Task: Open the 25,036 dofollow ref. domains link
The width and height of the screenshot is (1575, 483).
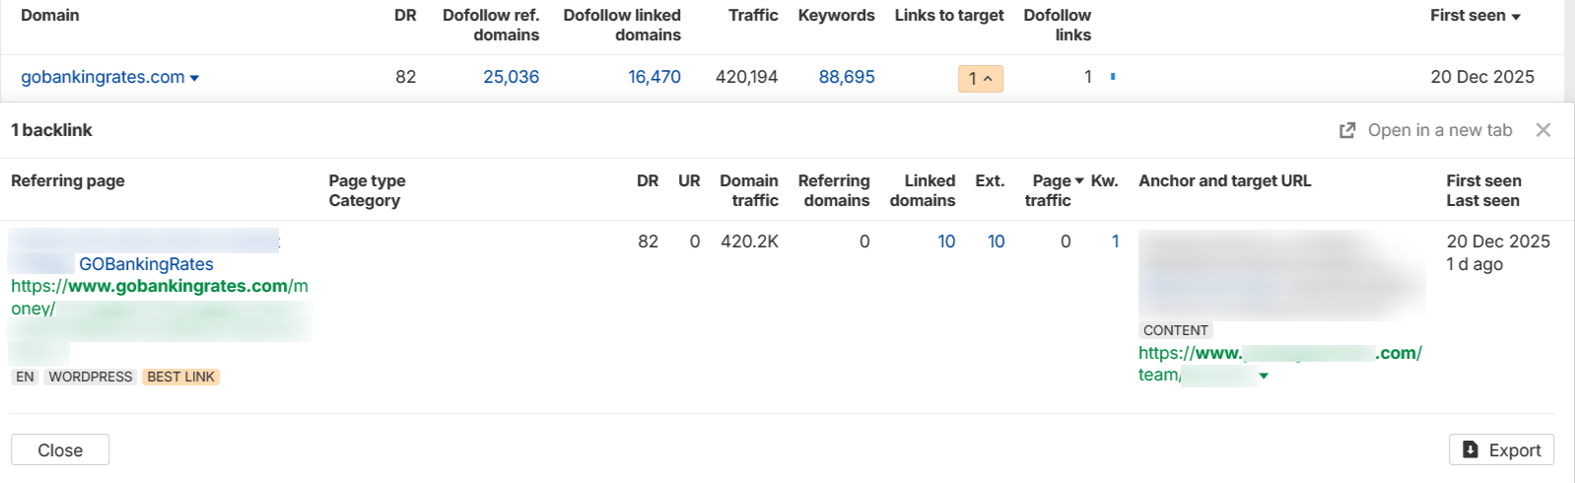Action: [x=511, y=77]
